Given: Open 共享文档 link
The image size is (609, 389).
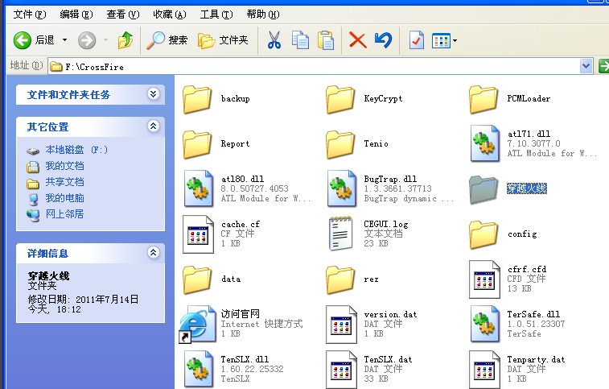Looking at the screenshot, I should 64,182.
